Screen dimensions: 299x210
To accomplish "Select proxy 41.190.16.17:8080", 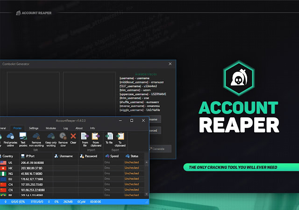I will [32, 174].
